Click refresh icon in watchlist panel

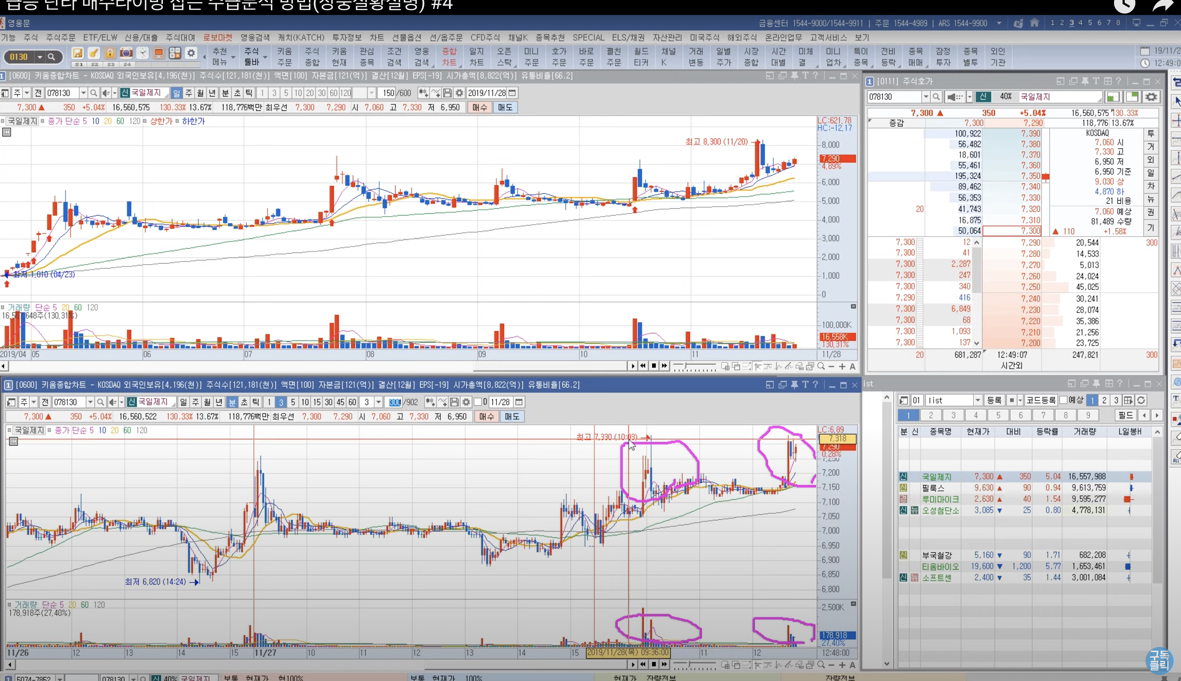coord(1141,400)
